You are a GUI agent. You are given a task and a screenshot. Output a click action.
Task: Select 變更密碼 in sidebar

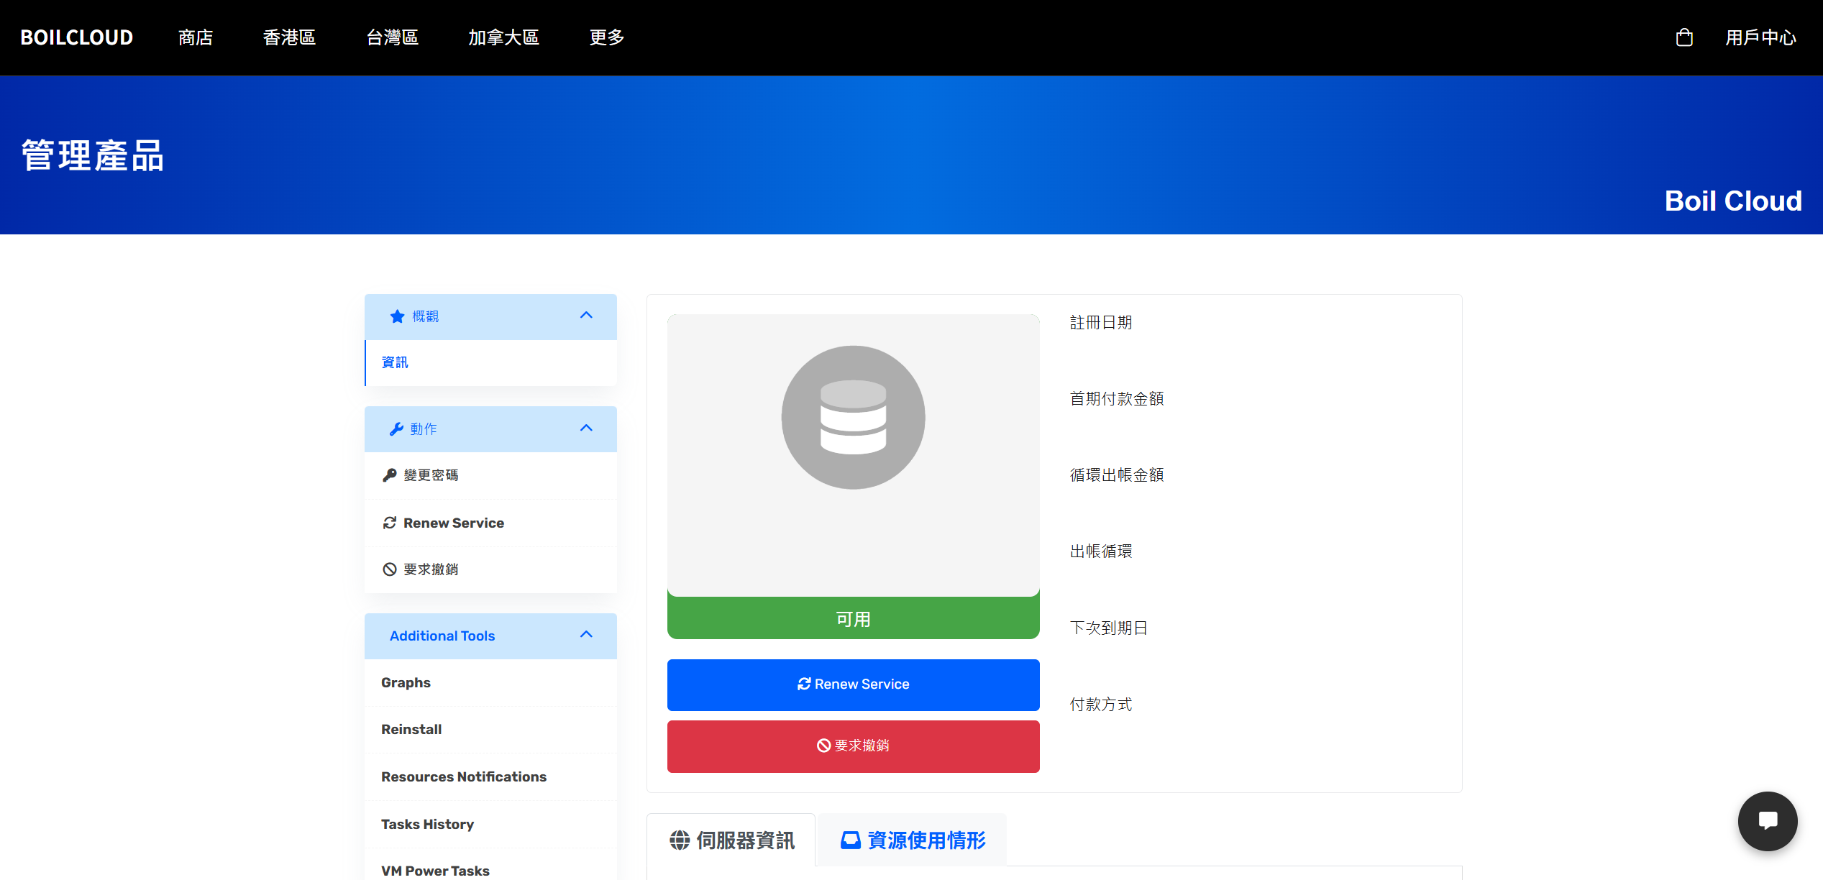(x=491, y=475)
